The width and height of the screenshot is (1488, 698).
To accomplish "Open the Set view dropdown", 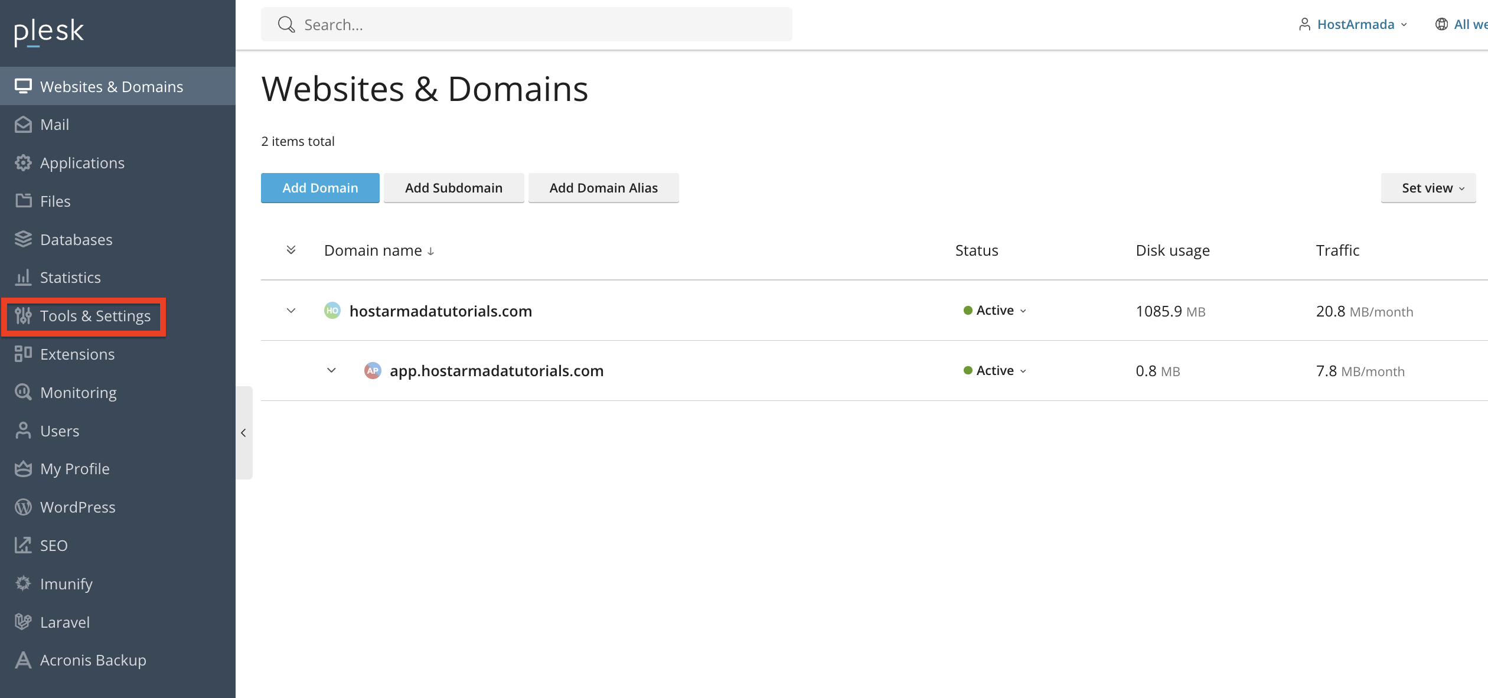I will click(x=1428, y=188).
